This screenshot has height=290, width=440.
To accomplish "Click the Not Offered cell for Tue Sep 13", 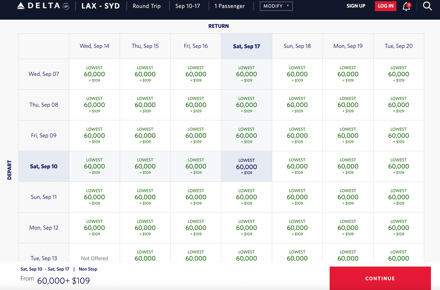I will coord(94,258).
